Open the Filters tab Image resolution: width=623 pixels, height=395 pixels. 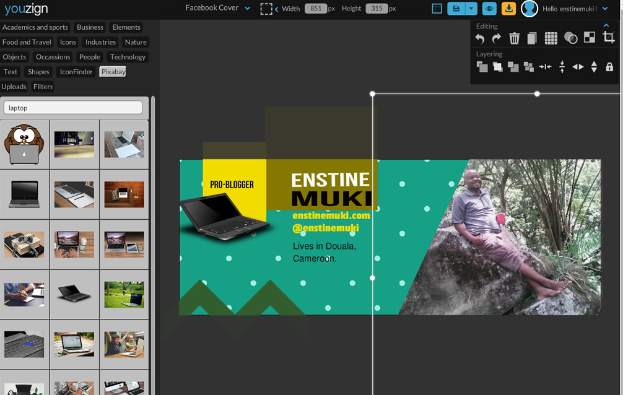point(43,87)
